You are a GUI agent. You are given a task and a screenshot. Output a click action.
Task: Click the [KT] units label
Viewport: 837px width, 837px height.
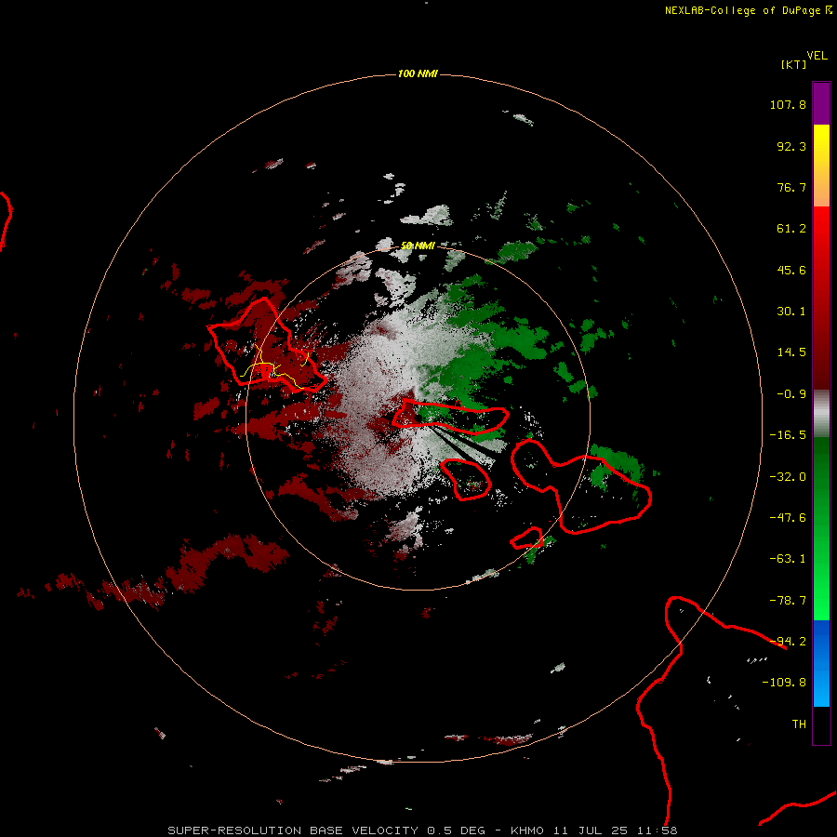tap(793, 64)
